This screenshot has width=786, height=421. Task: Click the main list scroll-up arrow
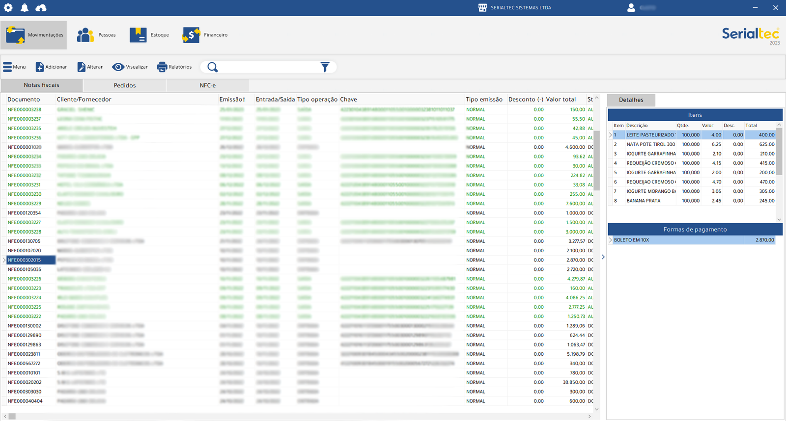[597, 98]
